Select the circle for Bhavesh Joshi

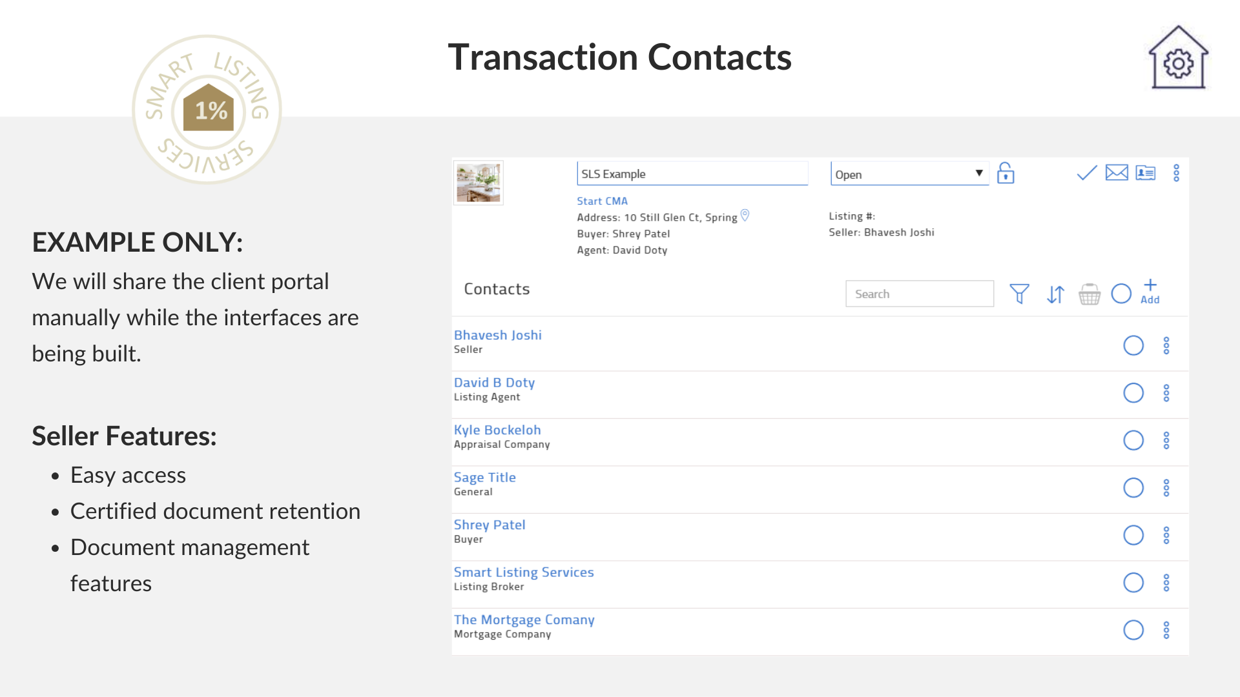pos(1133,345)
